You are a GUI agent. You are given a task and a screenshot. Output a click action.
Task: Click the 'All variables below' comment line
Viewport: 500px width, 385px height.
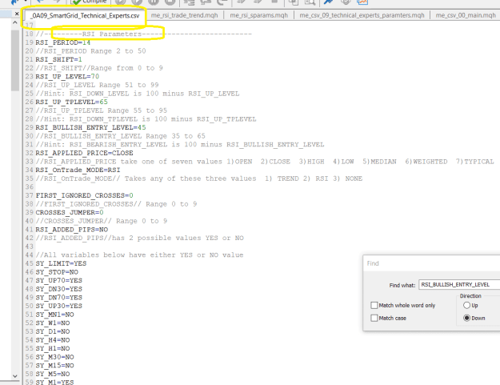coord(139,255)
